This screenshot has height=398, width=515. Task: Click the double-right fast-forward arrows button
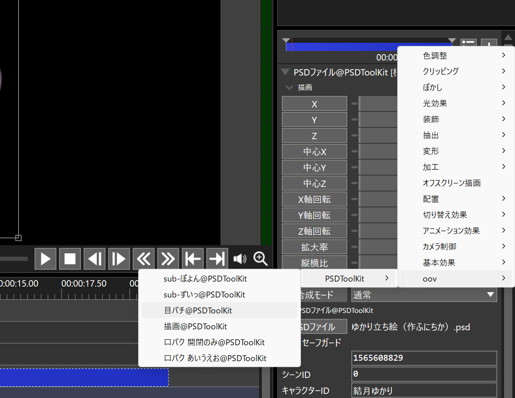[168, 259]
